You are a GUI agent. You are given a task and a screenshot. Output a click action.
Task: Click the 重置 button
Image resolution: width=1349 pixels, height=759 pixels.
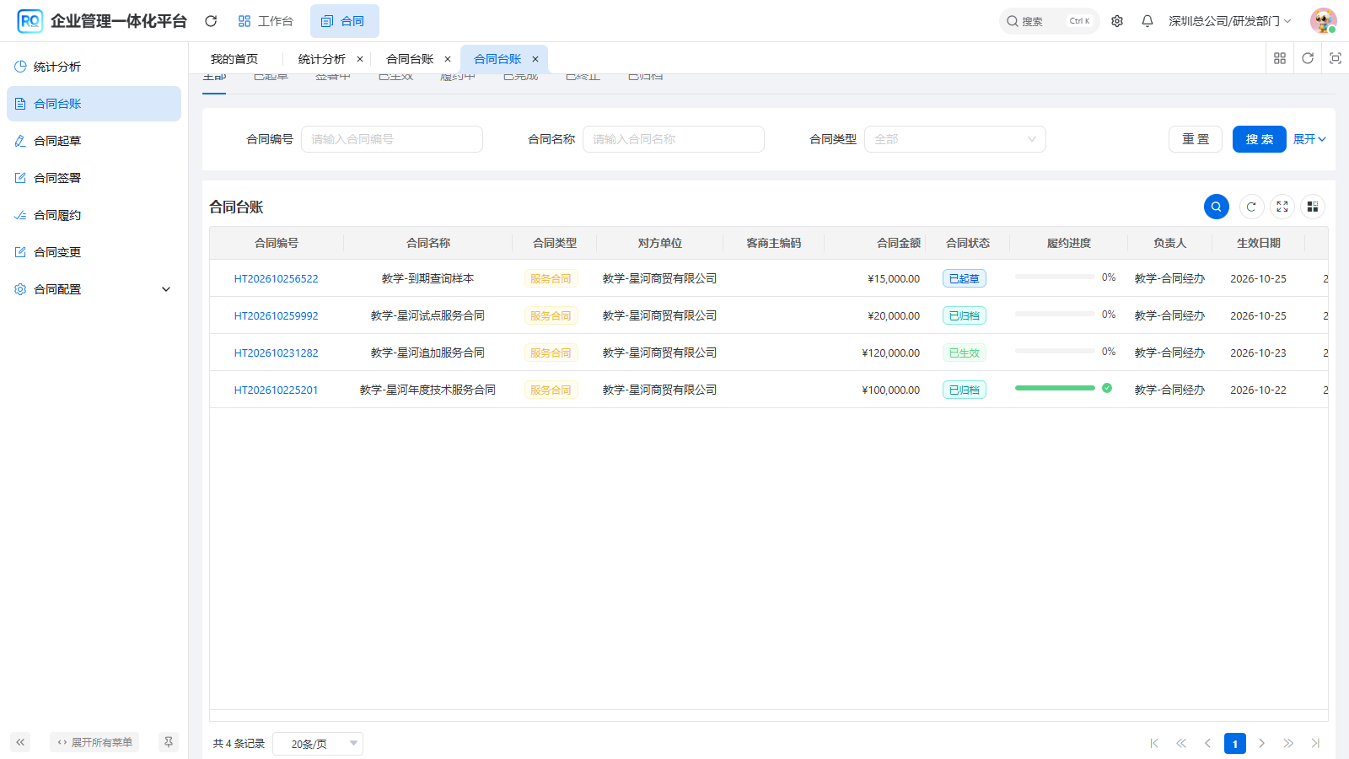[x=1196, y=139]
